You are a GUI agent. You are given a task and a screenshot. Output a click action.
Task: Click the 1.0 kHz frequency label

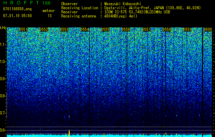click(x=3, y=62)
